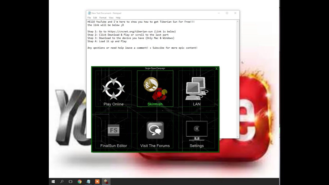Click the 'Step 3: Download to the device' line
The height and width of the screenshot is (185, 329).
coord(131,38)
